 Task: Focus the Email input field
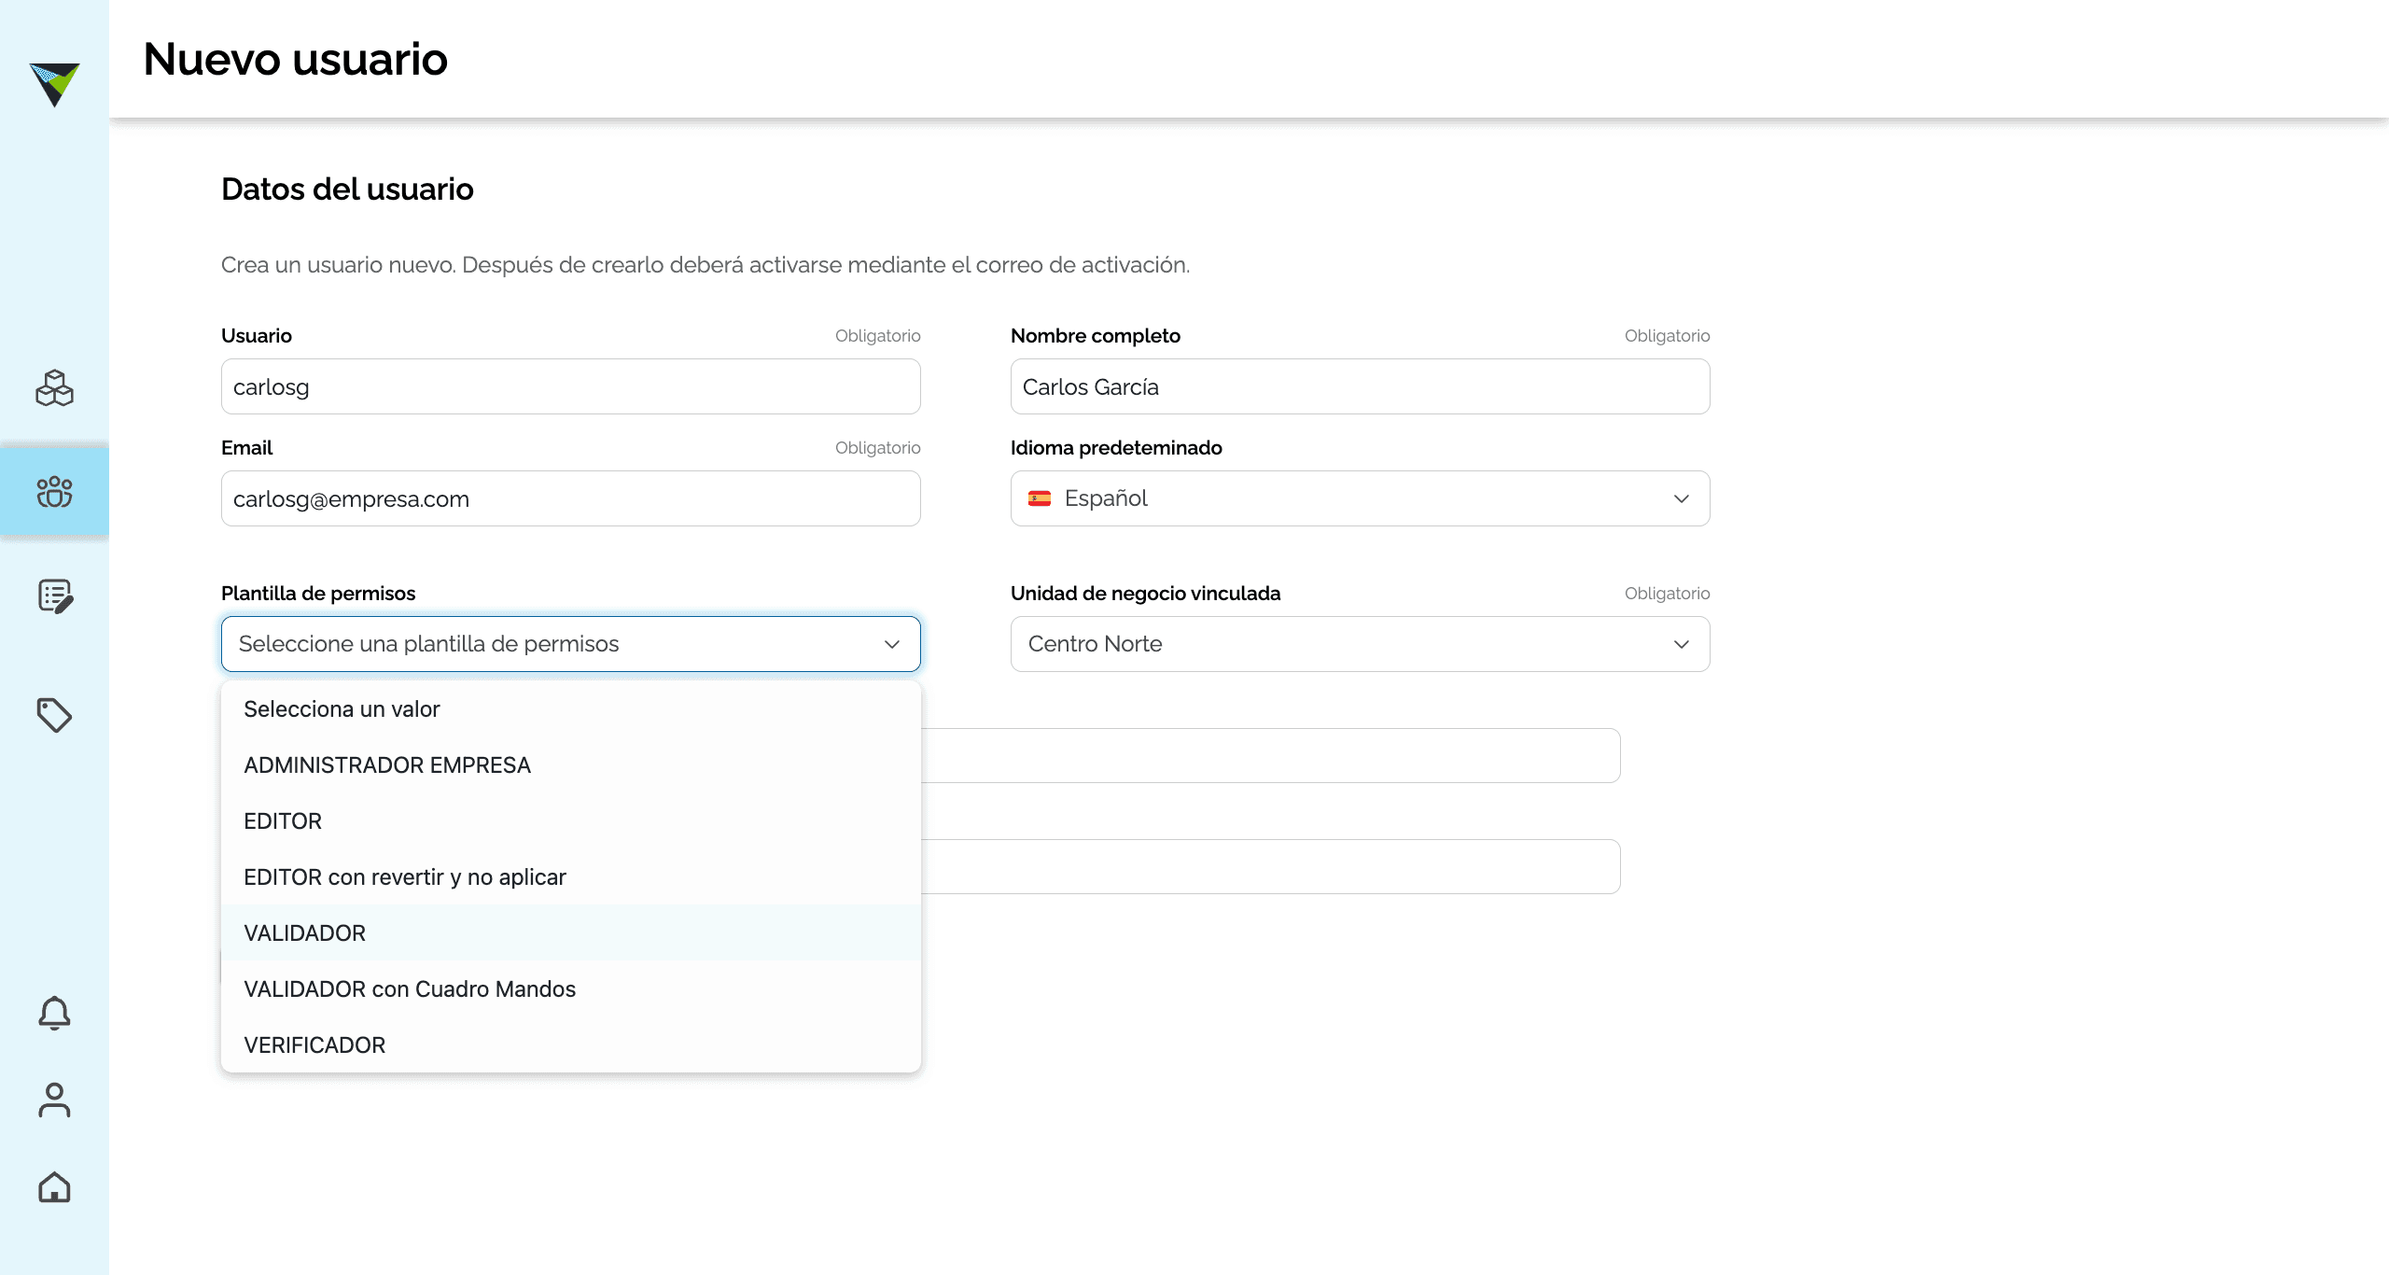click(x=571, y=498)
